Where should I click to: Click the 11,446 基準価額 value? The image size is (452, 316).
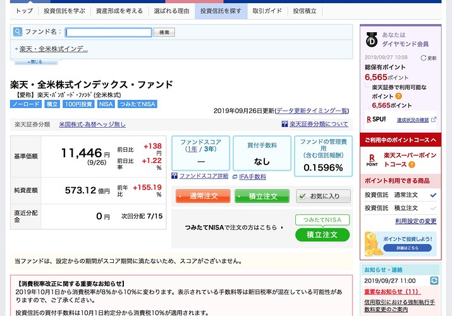[x=82, y=153]
